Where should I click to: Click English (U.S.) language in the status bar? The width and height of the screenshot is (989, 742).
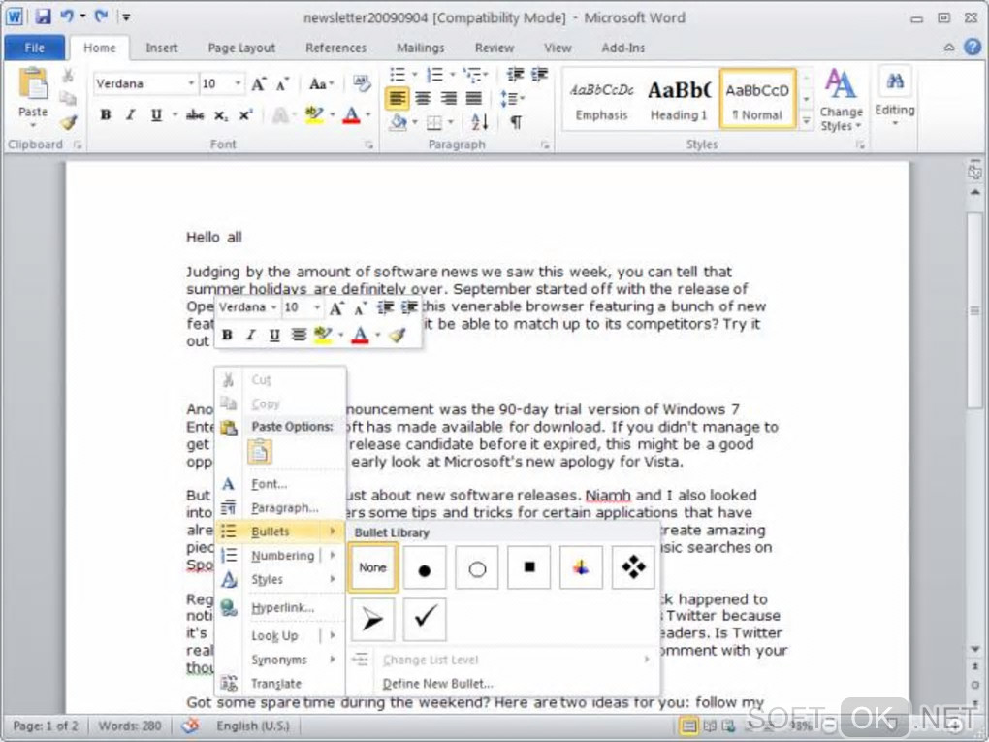click(x=253, y=726)
